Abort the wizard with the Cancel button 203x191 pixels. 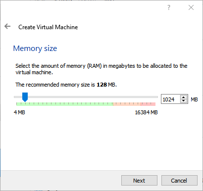[179, 181]
